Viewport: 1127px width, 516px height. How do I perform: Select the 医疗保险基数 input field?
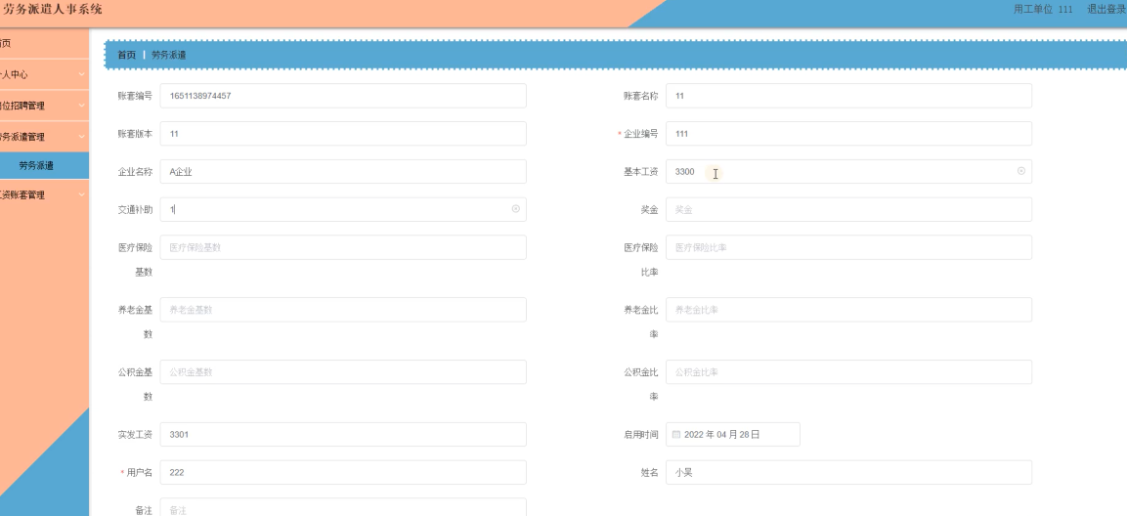tap(342, 248)
